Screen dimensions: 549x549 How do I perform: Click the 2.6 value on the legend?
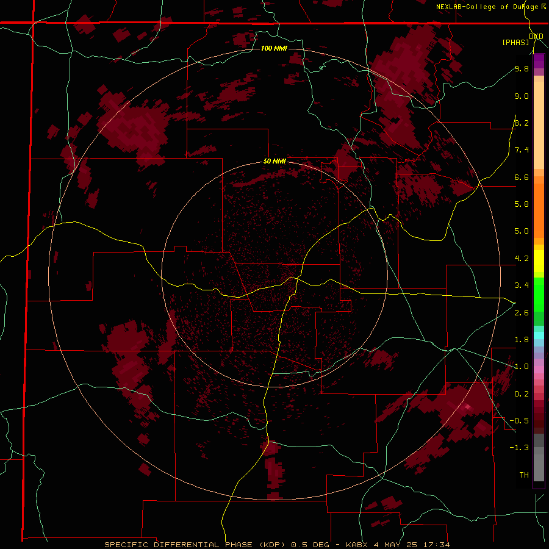click(x=522, y=312)
